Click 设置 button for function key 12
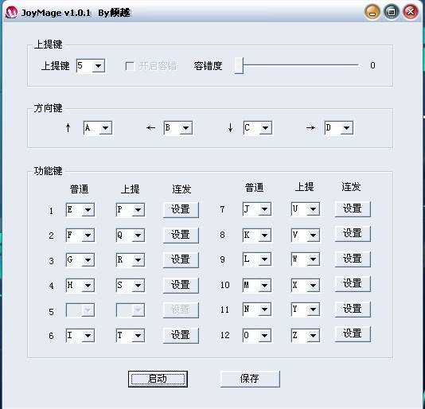425x409 pixels. (353, 333)
